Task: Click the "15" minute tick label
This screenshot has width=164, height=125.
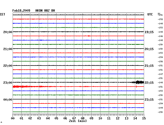Action: click(x=144, y=118)
